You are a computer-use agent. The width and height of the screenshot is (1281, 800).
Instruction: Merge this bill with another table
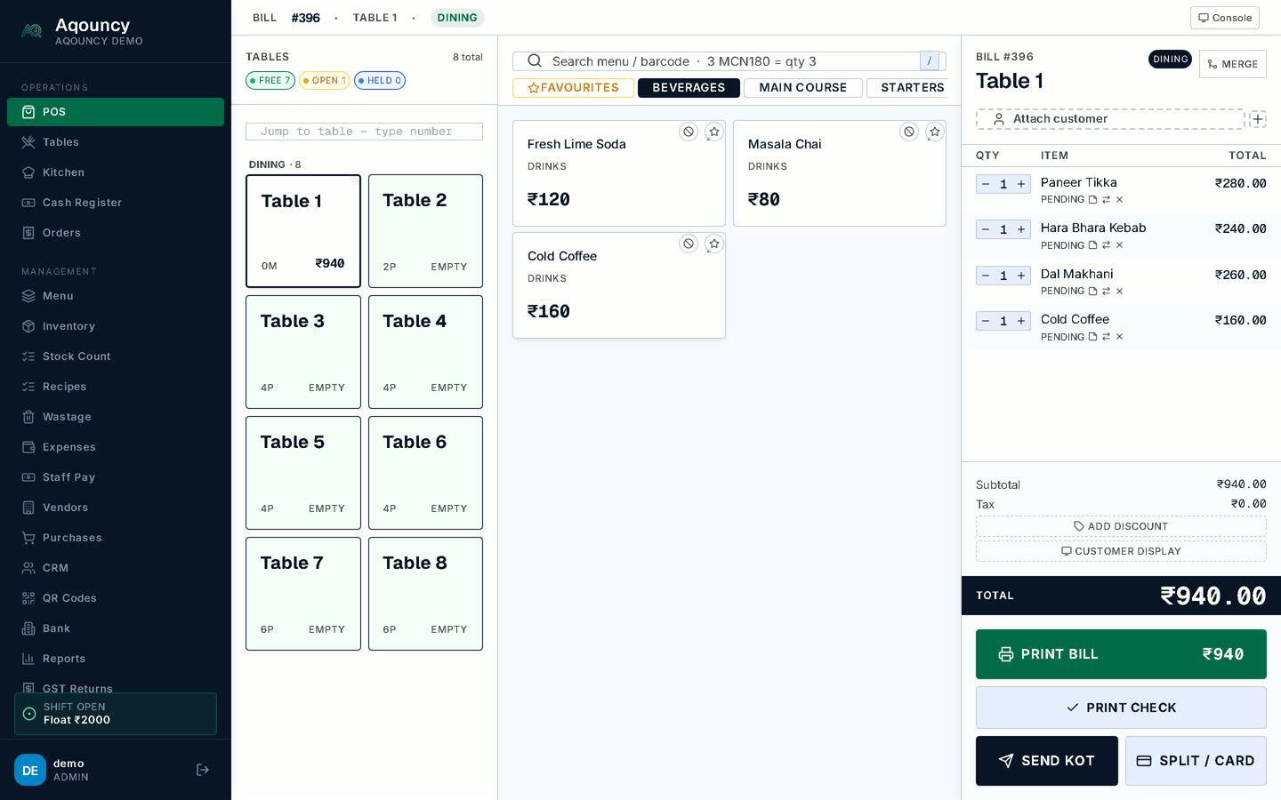coord(1233,64)
